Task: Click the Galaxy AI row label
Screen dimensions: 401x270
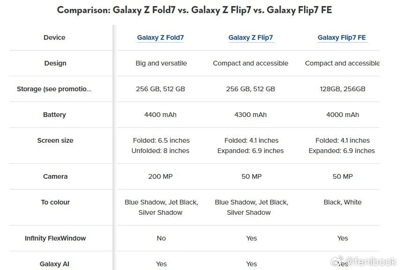Action: [x=54, y=264]
